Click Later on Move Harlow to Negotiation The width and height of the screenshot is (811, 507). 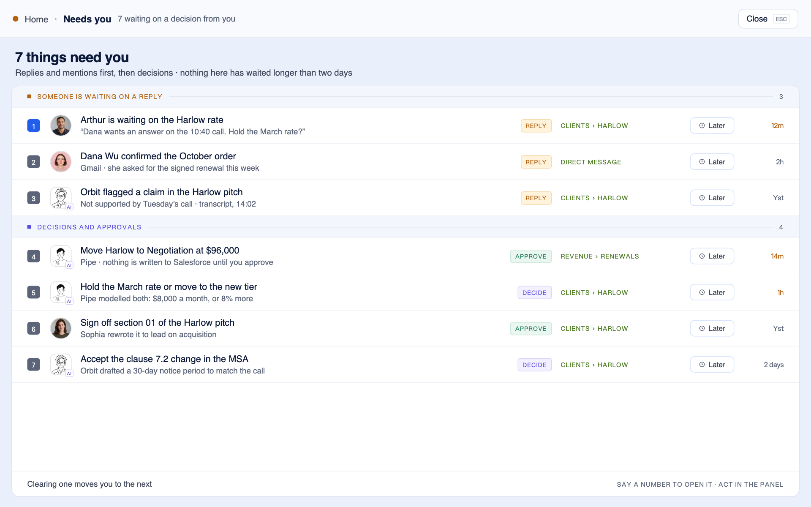click(x=712, y=256)
